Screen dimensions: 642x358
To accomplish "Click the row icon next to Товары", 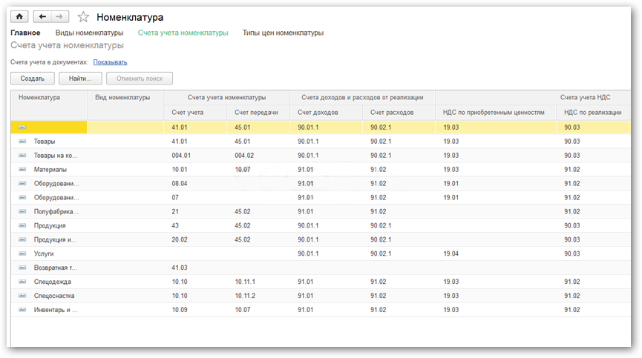I will pyautogui.click(x=22, y=142).
